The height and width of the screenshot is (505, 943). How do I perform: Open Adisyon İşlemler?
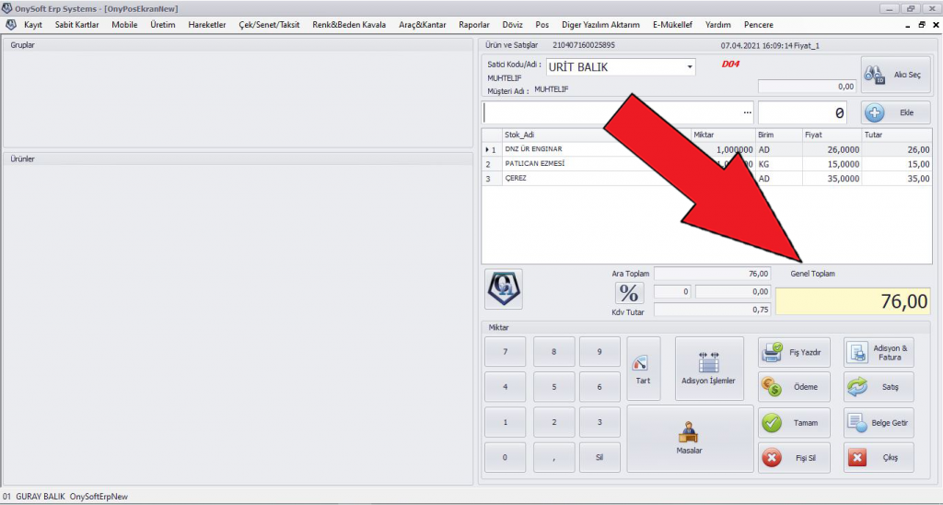[x=709, y=369]
